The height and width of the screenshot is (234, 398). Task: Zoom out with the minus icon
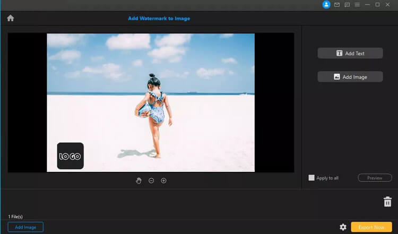(x=151, y=180)
